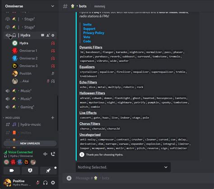Click deafened icon beside Hydra bot
This screenshot has width=214, height=189.
pyautogui.click(x=53, y=43)
